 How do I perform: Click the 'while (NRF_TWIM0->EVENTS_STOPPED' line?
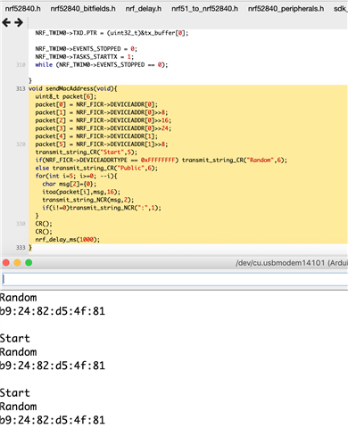pos(102,65)
